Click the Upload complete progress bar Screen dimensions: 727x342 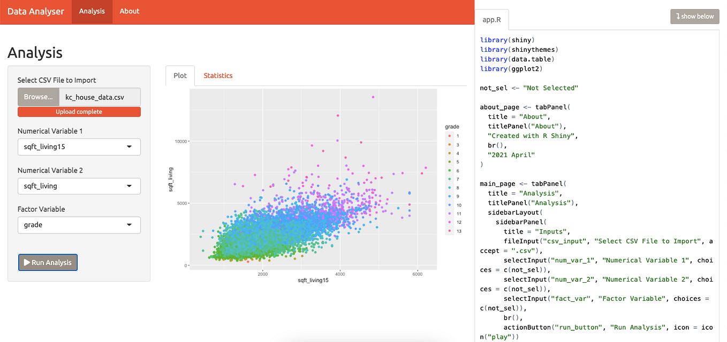click(79, 112)
